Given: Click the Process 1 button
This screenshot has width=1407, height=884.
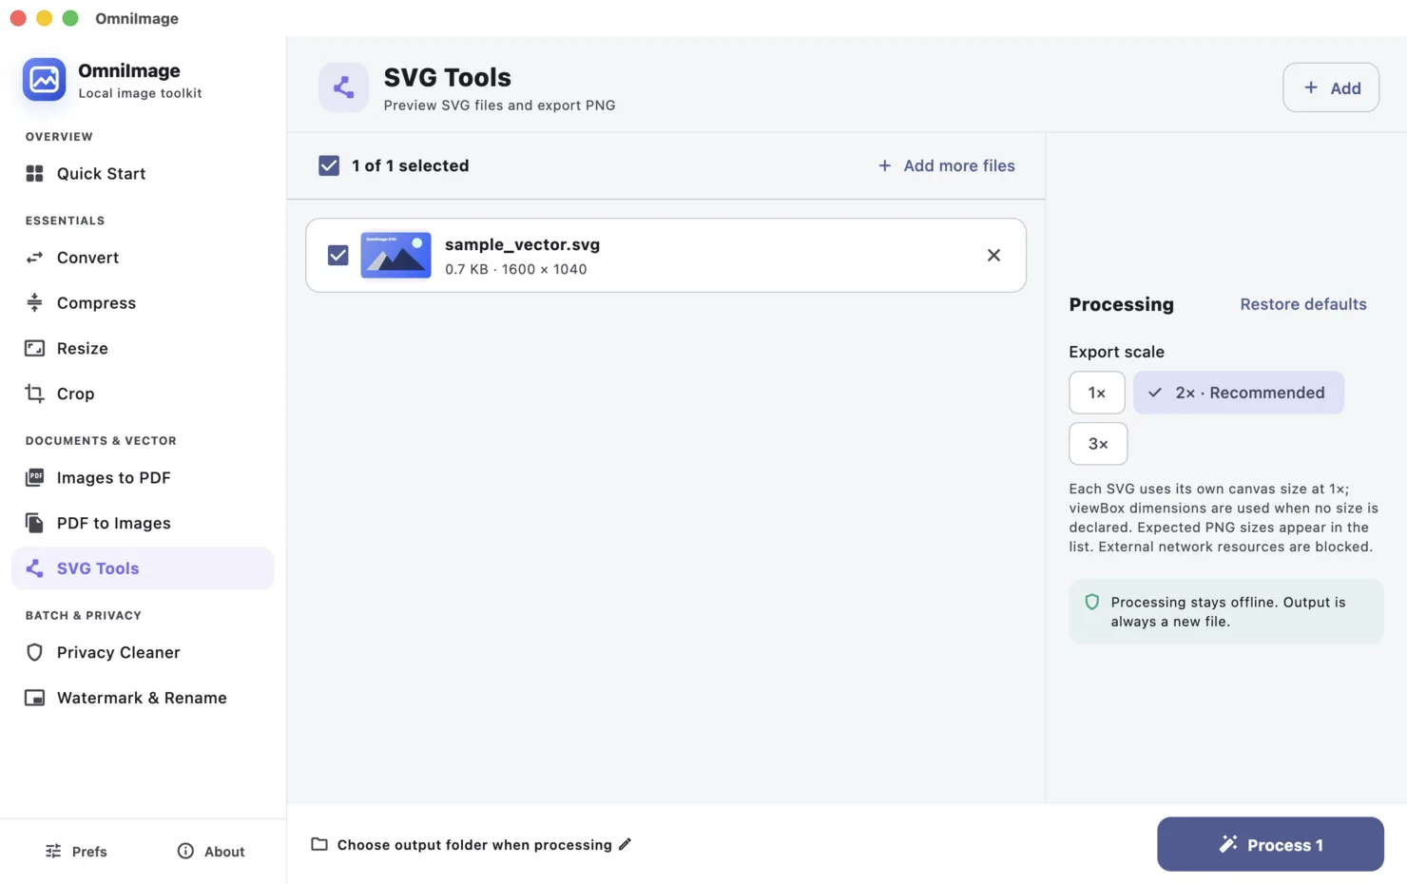Looking at the screenshot, I should point(1270,844).
